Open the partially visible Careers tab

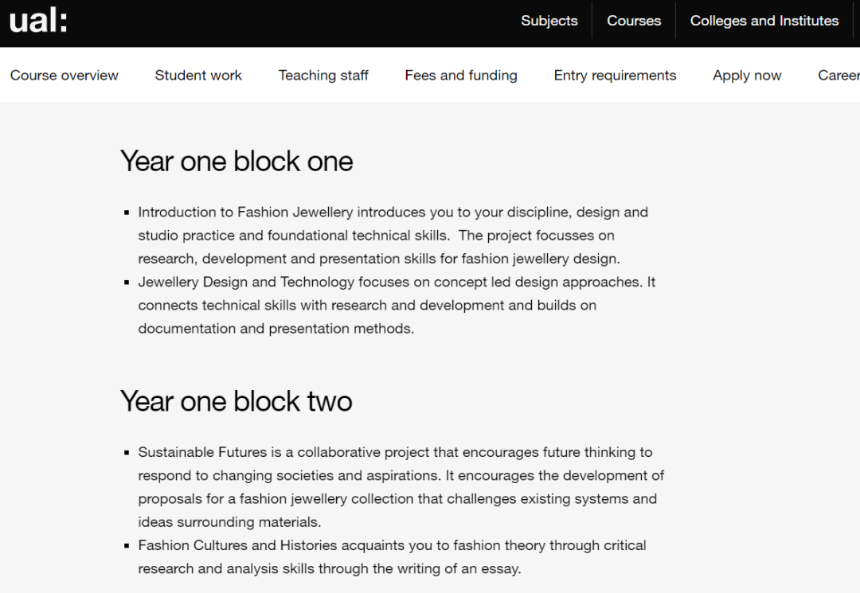[838, 75]
